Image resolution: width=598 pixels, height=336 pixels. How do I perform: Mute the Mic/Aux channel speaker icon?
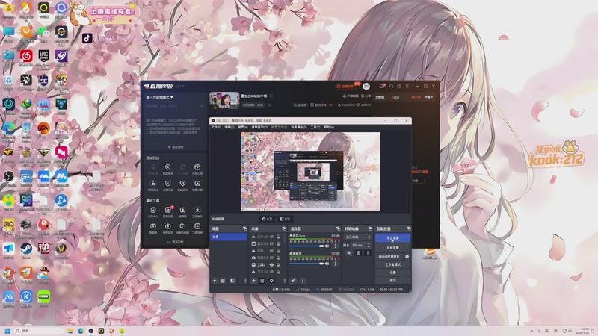[327, 246]
